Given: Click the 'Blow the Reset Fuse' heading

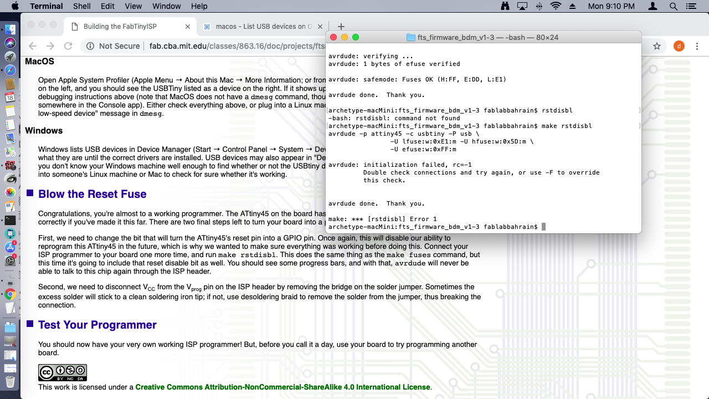Looking at the screenshot, I should coord(92,194).
